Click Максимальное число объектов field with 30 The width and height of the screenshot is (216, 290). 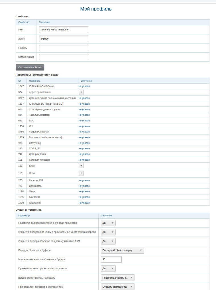[x=111, y=259]
